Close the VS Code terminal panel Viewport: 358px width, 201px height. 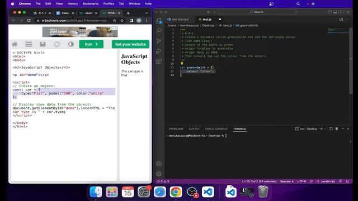click(x=348, y=129)
